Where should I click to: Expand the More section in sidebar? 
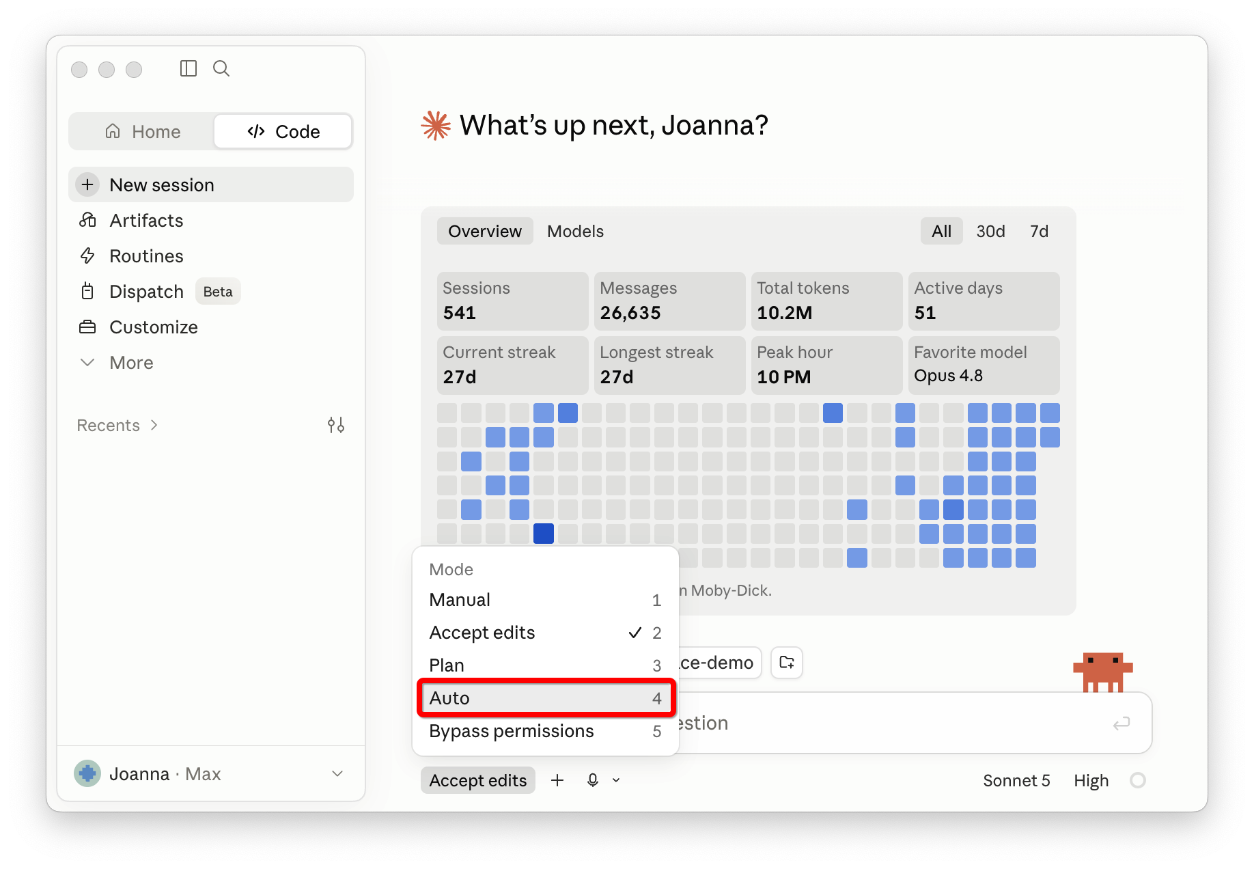[x=210, y=362]
